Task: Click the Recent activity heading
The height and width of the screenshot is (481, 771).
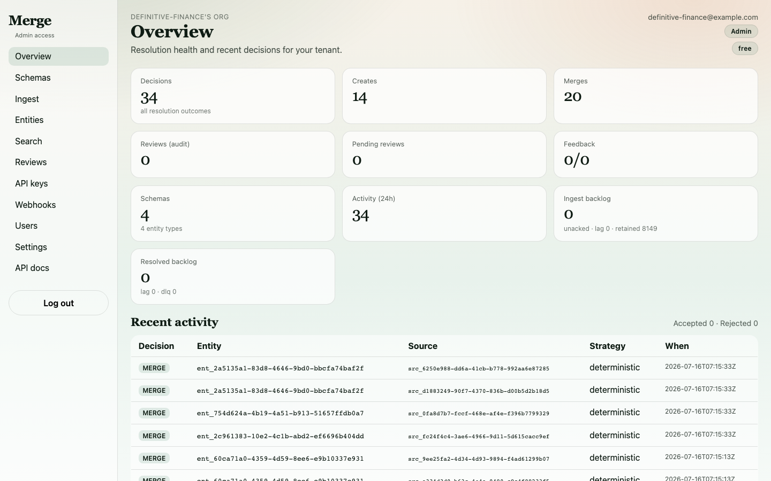Action: click(175, 322)
